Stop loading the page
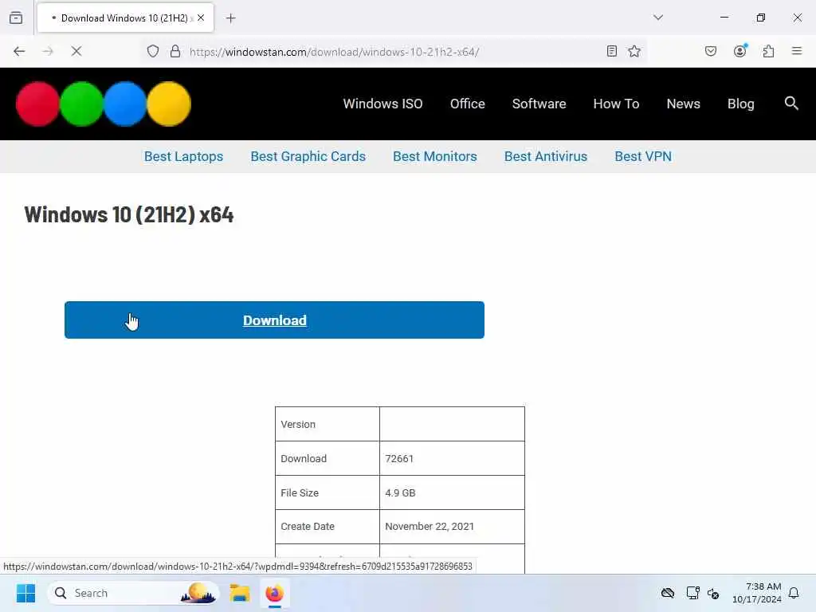The width and height of the screenshot is (816, 612). pyautogui.click(x=76, y=51)
